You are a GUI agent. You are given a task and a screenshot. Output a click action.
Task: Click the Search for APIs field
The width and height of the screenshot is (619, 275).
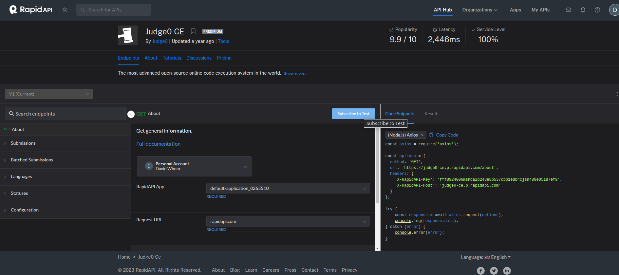coord(114,10)
